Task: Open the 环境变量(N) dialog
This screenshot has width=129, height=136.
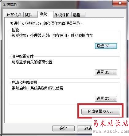Action: point(101,111)
